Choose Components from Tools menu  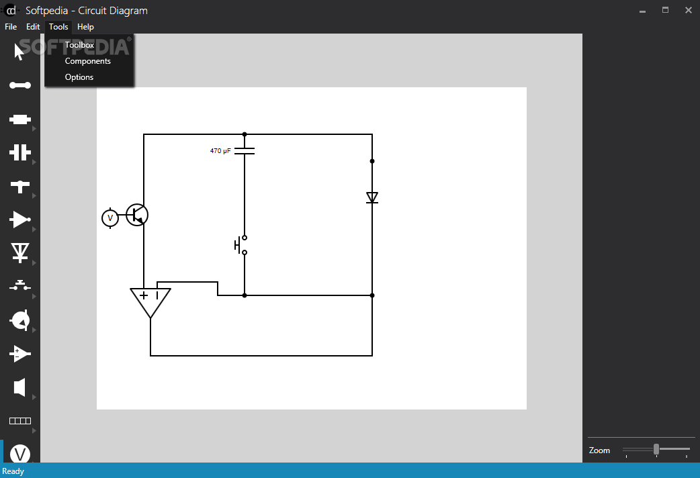[89, 60]
